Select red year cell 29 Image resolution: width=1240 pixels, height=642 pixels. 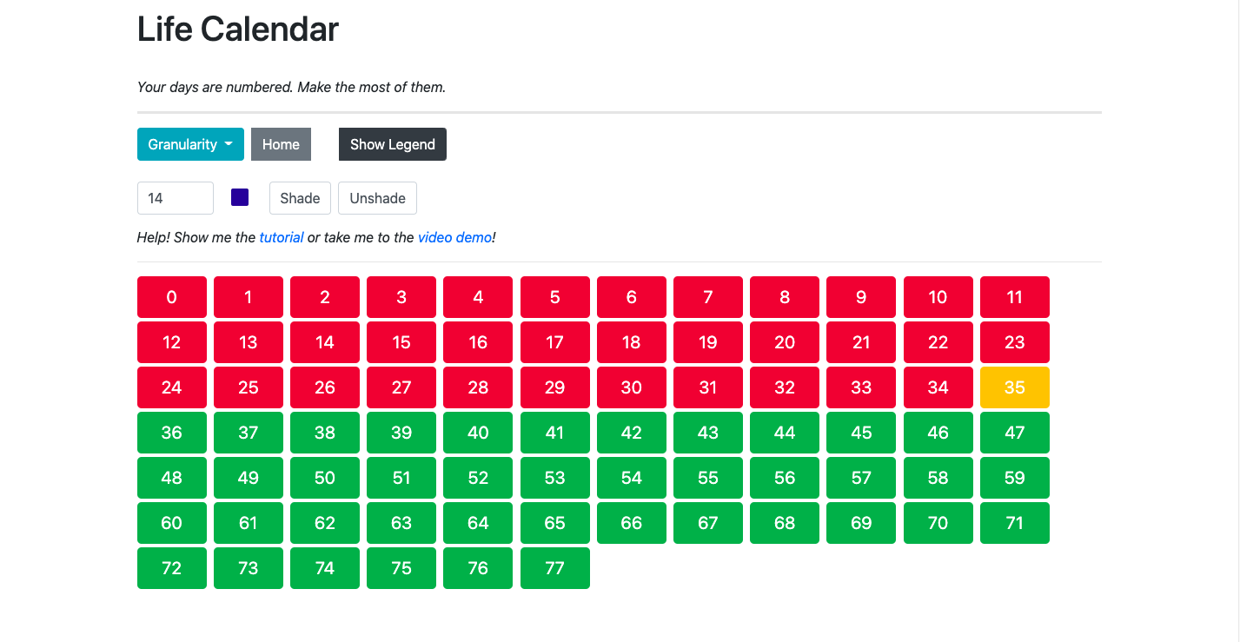point(555,387)
